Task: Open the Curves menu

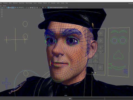Action: pyautogui.click(x=35, y=3)
